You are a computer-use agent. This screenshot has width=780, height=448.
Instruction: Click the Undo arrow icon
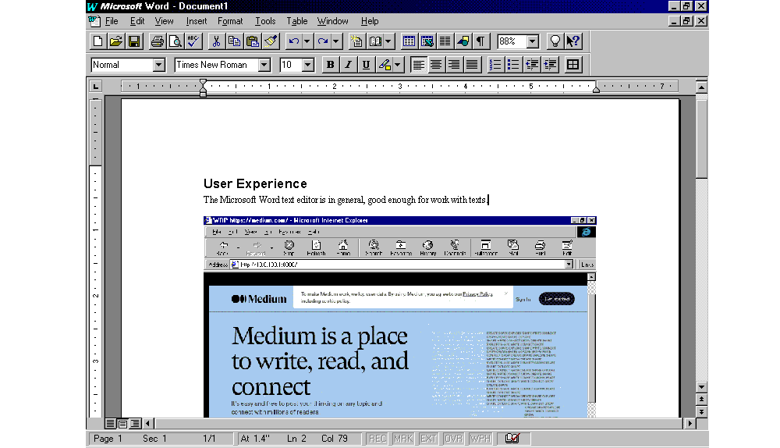pos(293,41)
